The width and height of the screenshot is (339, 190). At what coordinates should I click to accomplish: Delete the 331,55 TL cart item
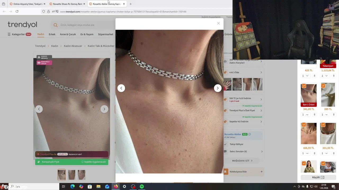[x=334, y=154]
